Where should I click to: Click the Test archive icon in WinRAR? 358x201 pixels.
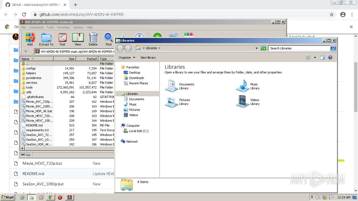click(62, 39)
